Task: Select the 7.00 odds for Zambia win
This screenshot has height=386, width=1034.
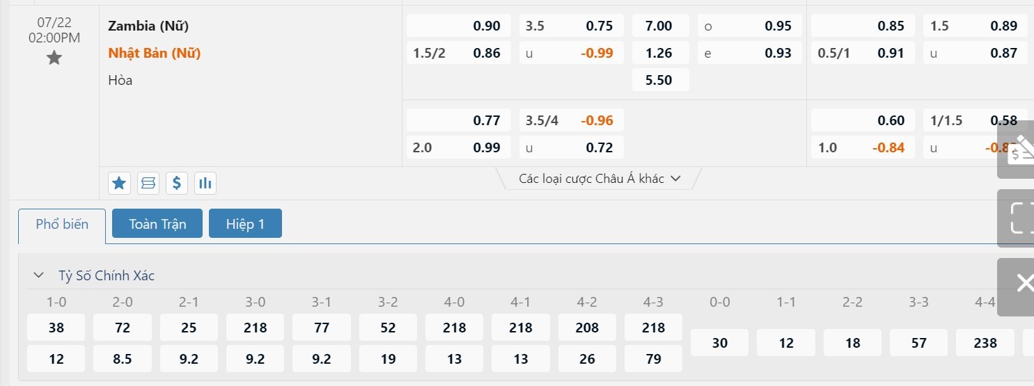Action: pos(660,26)
